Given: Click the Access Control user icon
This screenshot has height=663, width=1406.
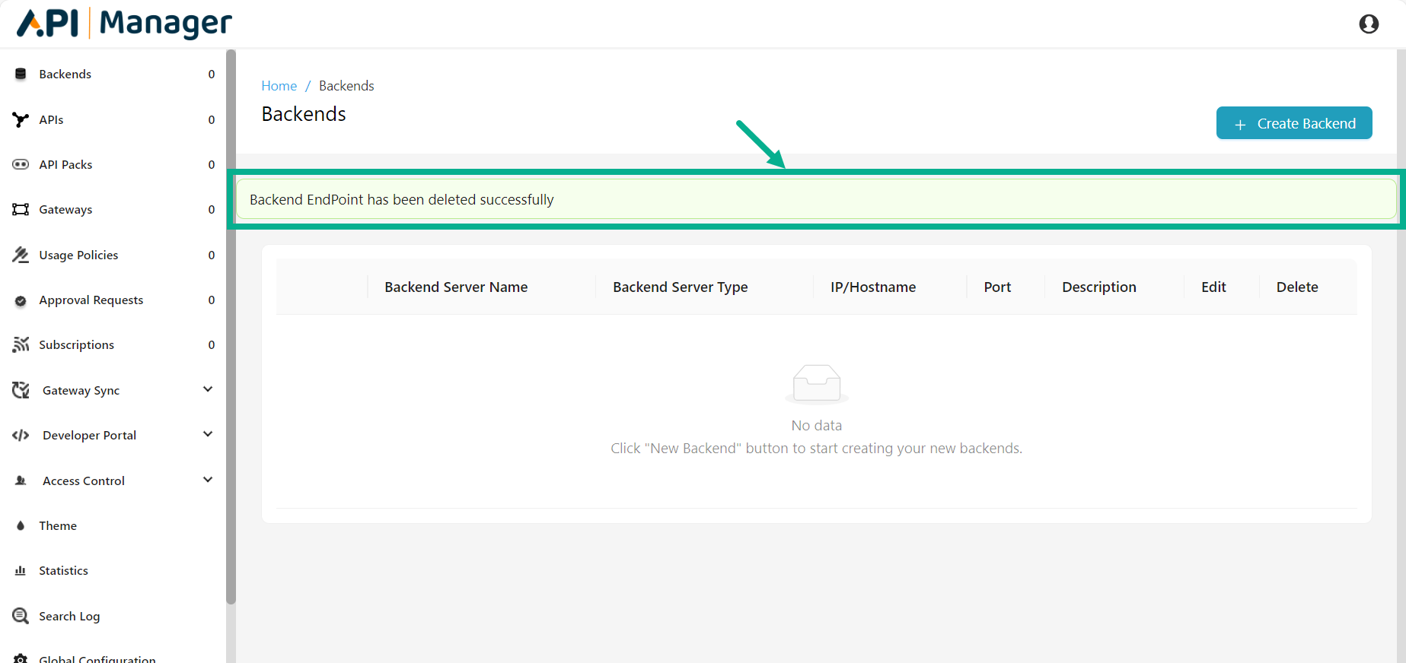Looking at the screenshot, I should (21, 481).
